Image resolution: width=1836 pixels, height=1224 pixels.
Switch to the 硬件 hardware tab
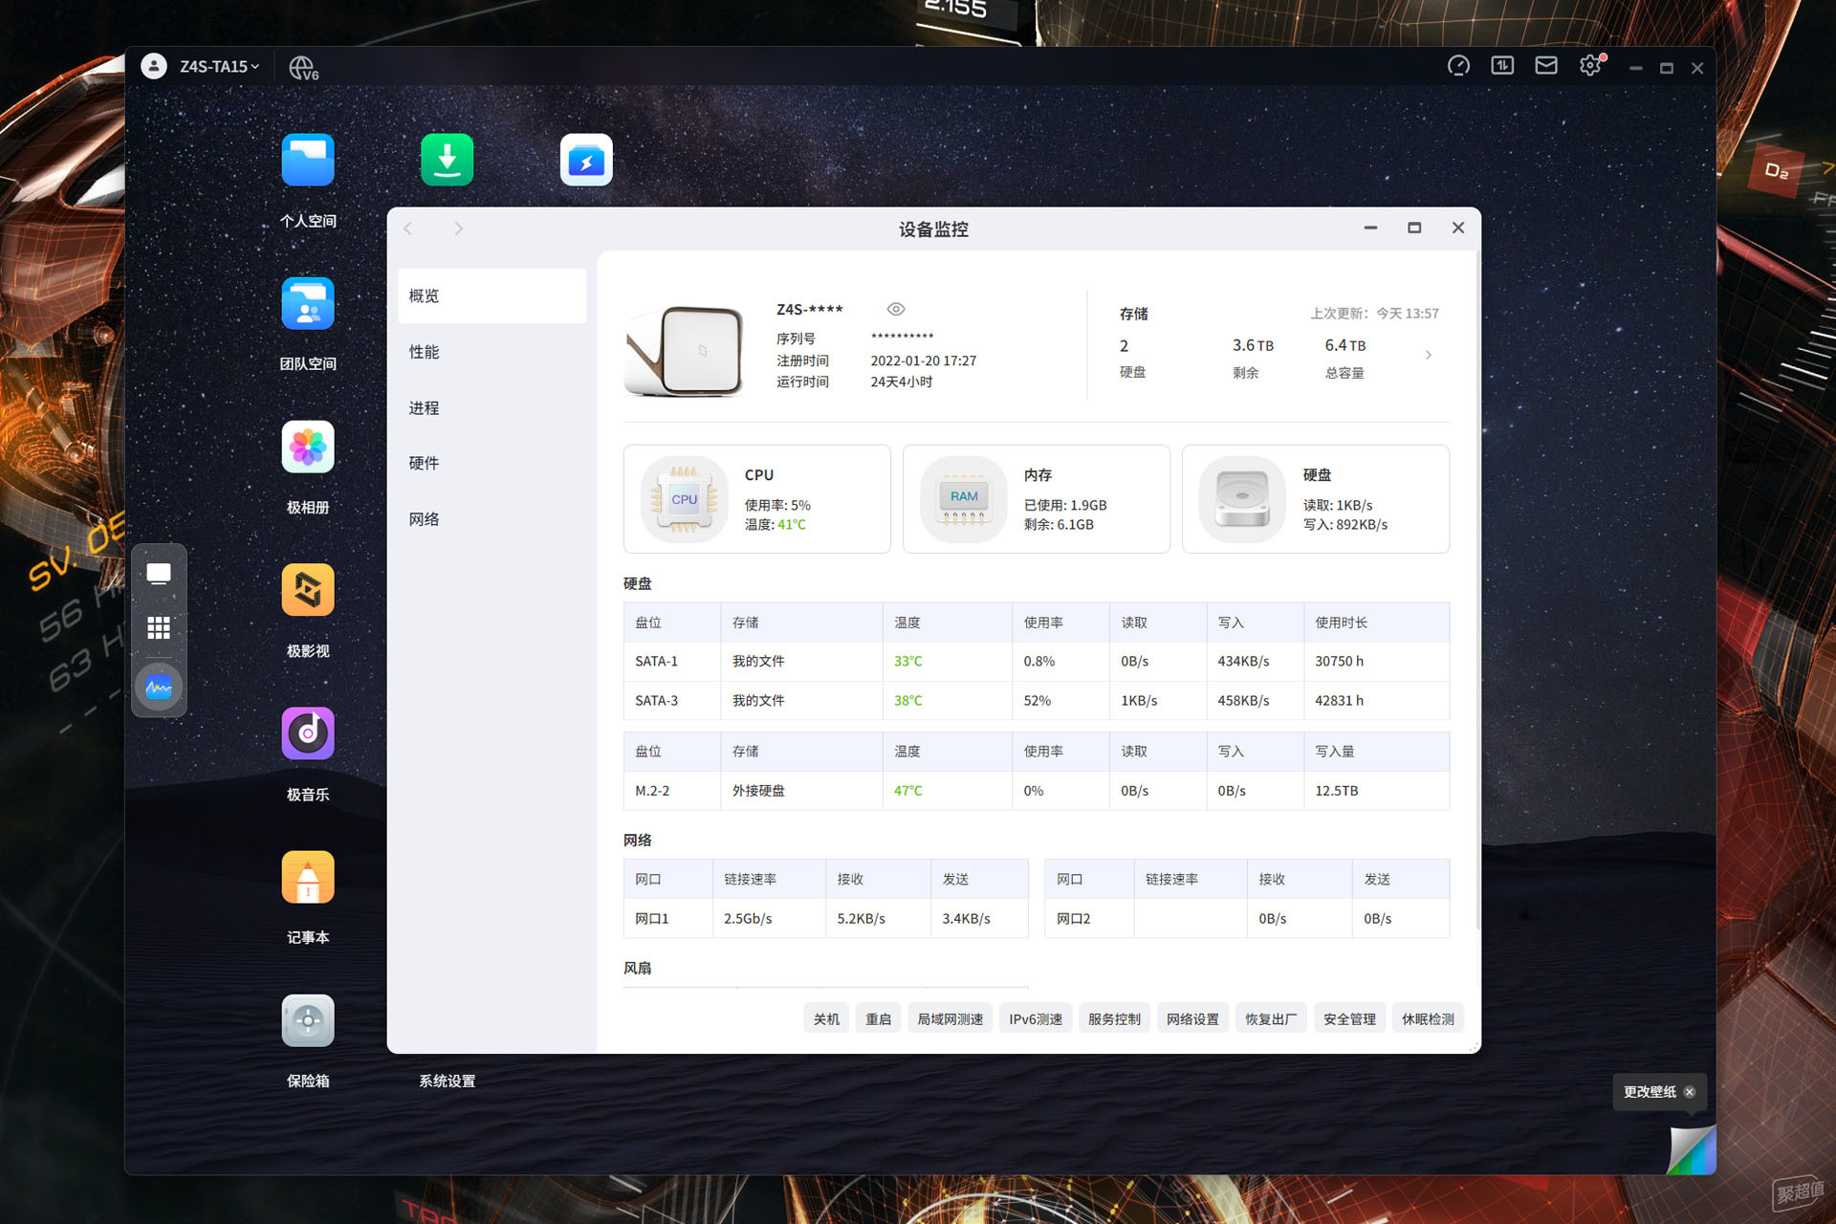(492, 463)
